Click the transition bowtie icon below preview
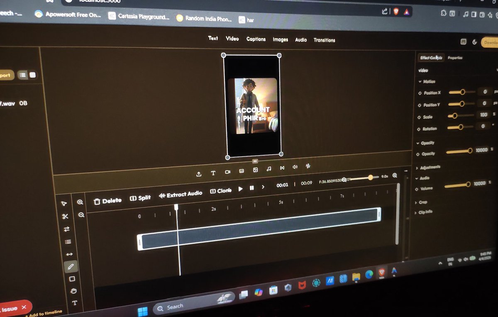 pyautogui.click(x=282, y=168)
